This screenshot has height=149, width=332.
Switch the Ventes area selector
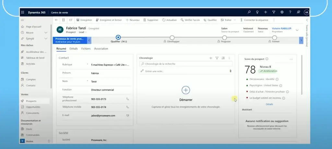[x=35, y=141]
